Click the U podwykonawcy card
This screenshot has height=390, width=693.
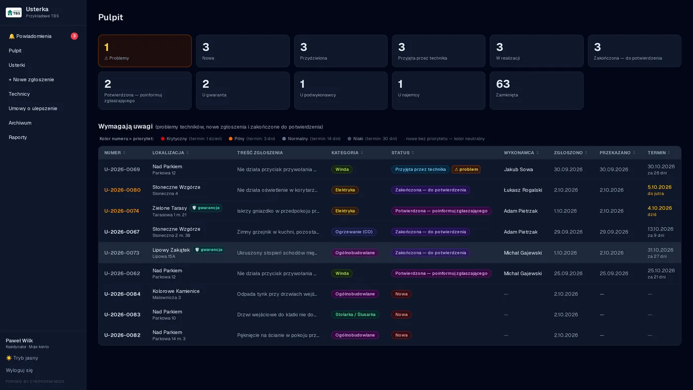[x=341, y=91]
